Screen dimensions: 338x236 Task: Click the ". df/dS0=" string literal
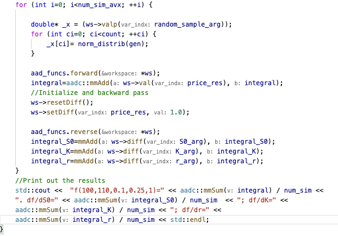click(x=36, y=200)
